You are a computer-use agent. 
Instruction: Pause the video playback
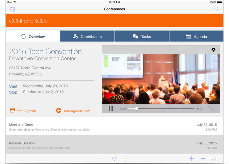(x=111, y=109)
